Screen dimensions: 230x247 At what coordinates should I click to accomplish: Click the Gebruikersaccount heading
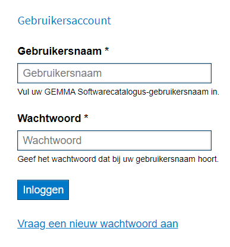click(64, 21)
